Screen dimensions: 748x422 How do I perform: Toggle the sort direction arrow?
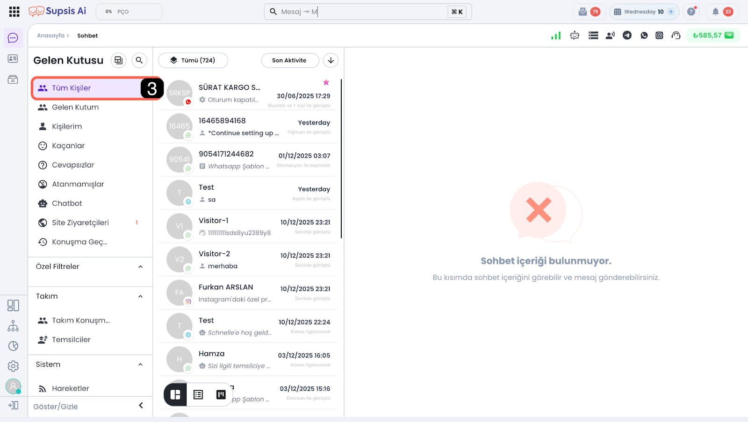coord(331,60)
